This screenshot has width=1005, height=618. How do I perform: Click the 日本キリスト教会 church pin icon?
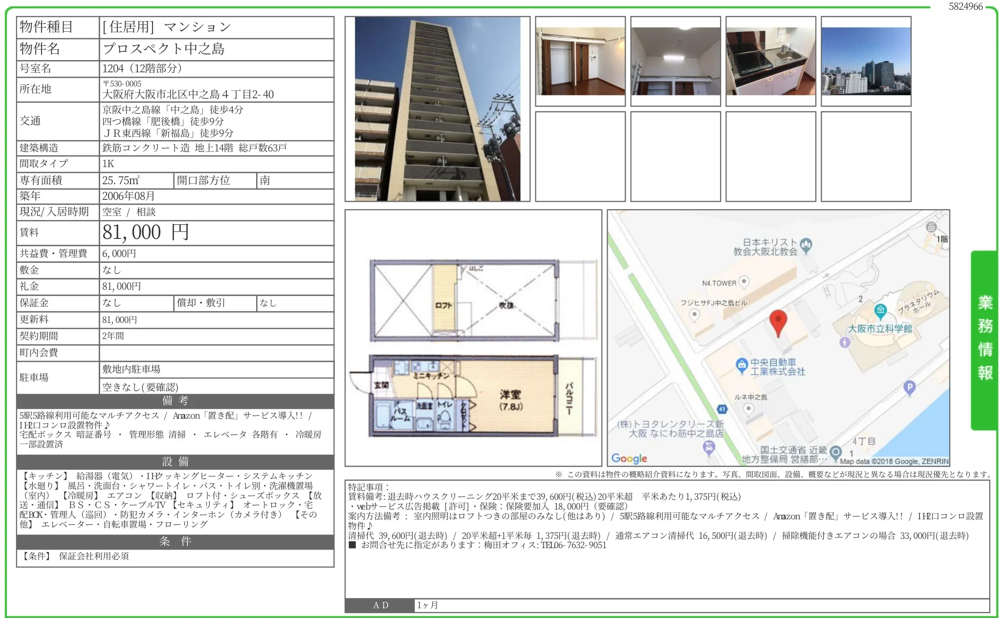(806, 244)
